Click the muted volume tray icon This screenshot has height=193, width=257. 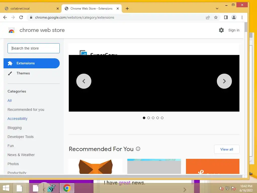[x=221, y=188]
